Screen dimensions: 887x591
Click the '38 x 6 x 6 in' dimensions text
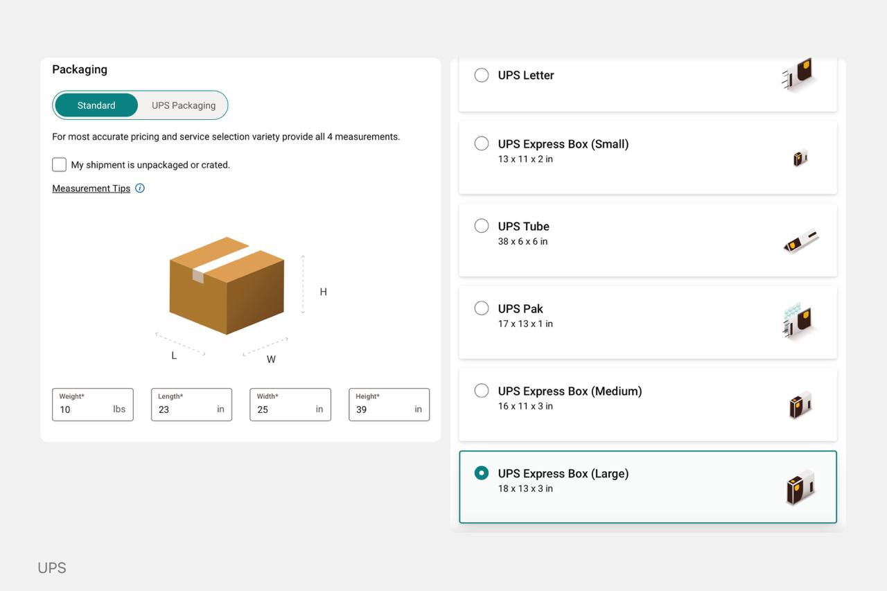tap(522, 242)
